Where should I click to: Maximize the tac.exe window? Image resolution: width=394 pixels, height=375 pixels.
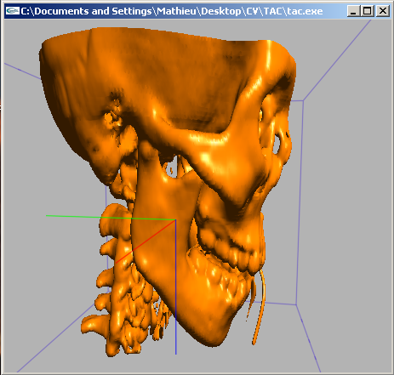tap(368, 11)
